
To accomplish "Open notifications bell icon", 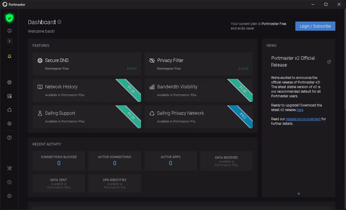I will click(9, 56).
